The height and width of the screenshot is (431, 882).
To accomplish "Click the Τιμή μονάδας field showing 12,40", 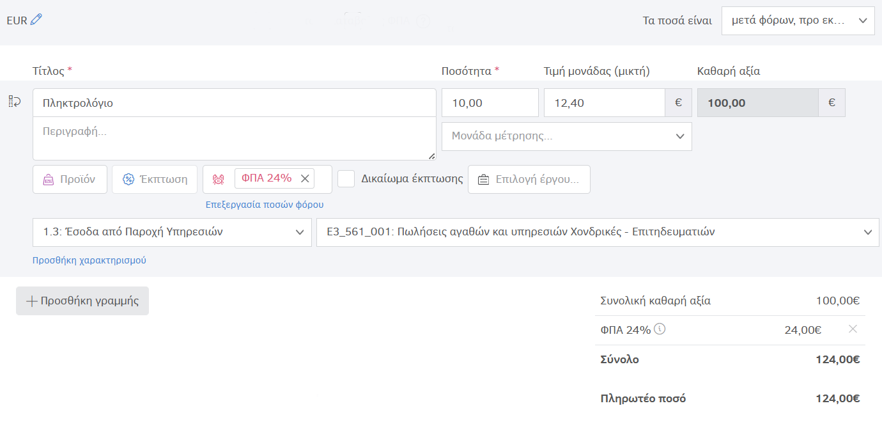I will coord(604,103).
